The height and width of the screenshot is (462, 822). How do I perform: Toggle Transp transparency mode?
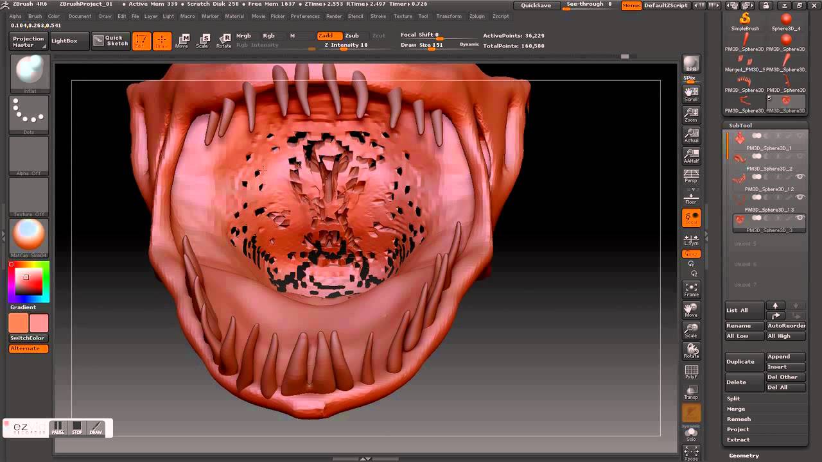click(x=691, y=392)
